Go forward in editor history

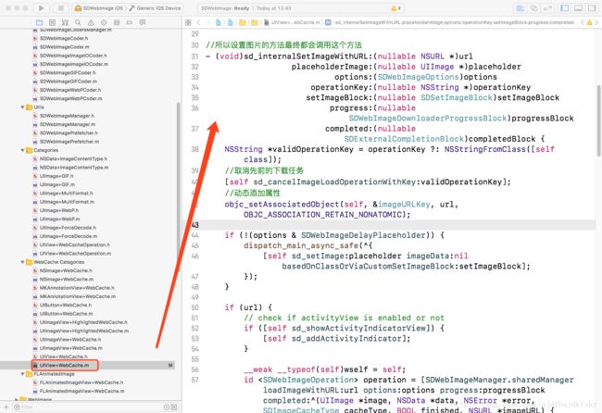click(208, 22)
